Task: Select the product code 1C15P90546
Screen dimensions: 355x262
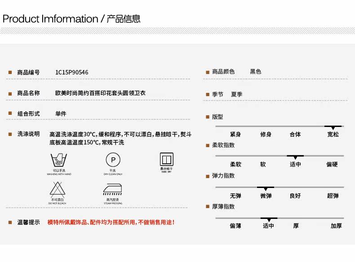Action: (72, 72)
